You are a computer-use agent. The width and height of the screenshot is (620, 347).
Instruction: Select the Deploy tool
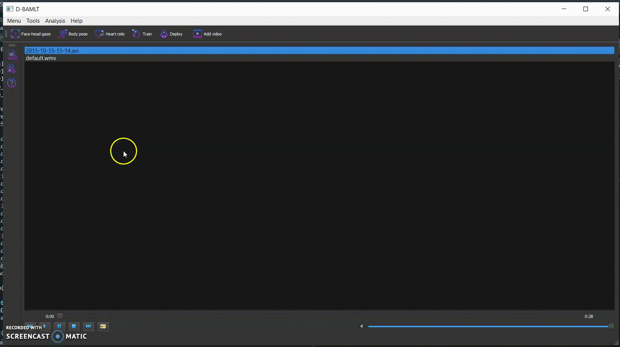(x=171, y=34)
